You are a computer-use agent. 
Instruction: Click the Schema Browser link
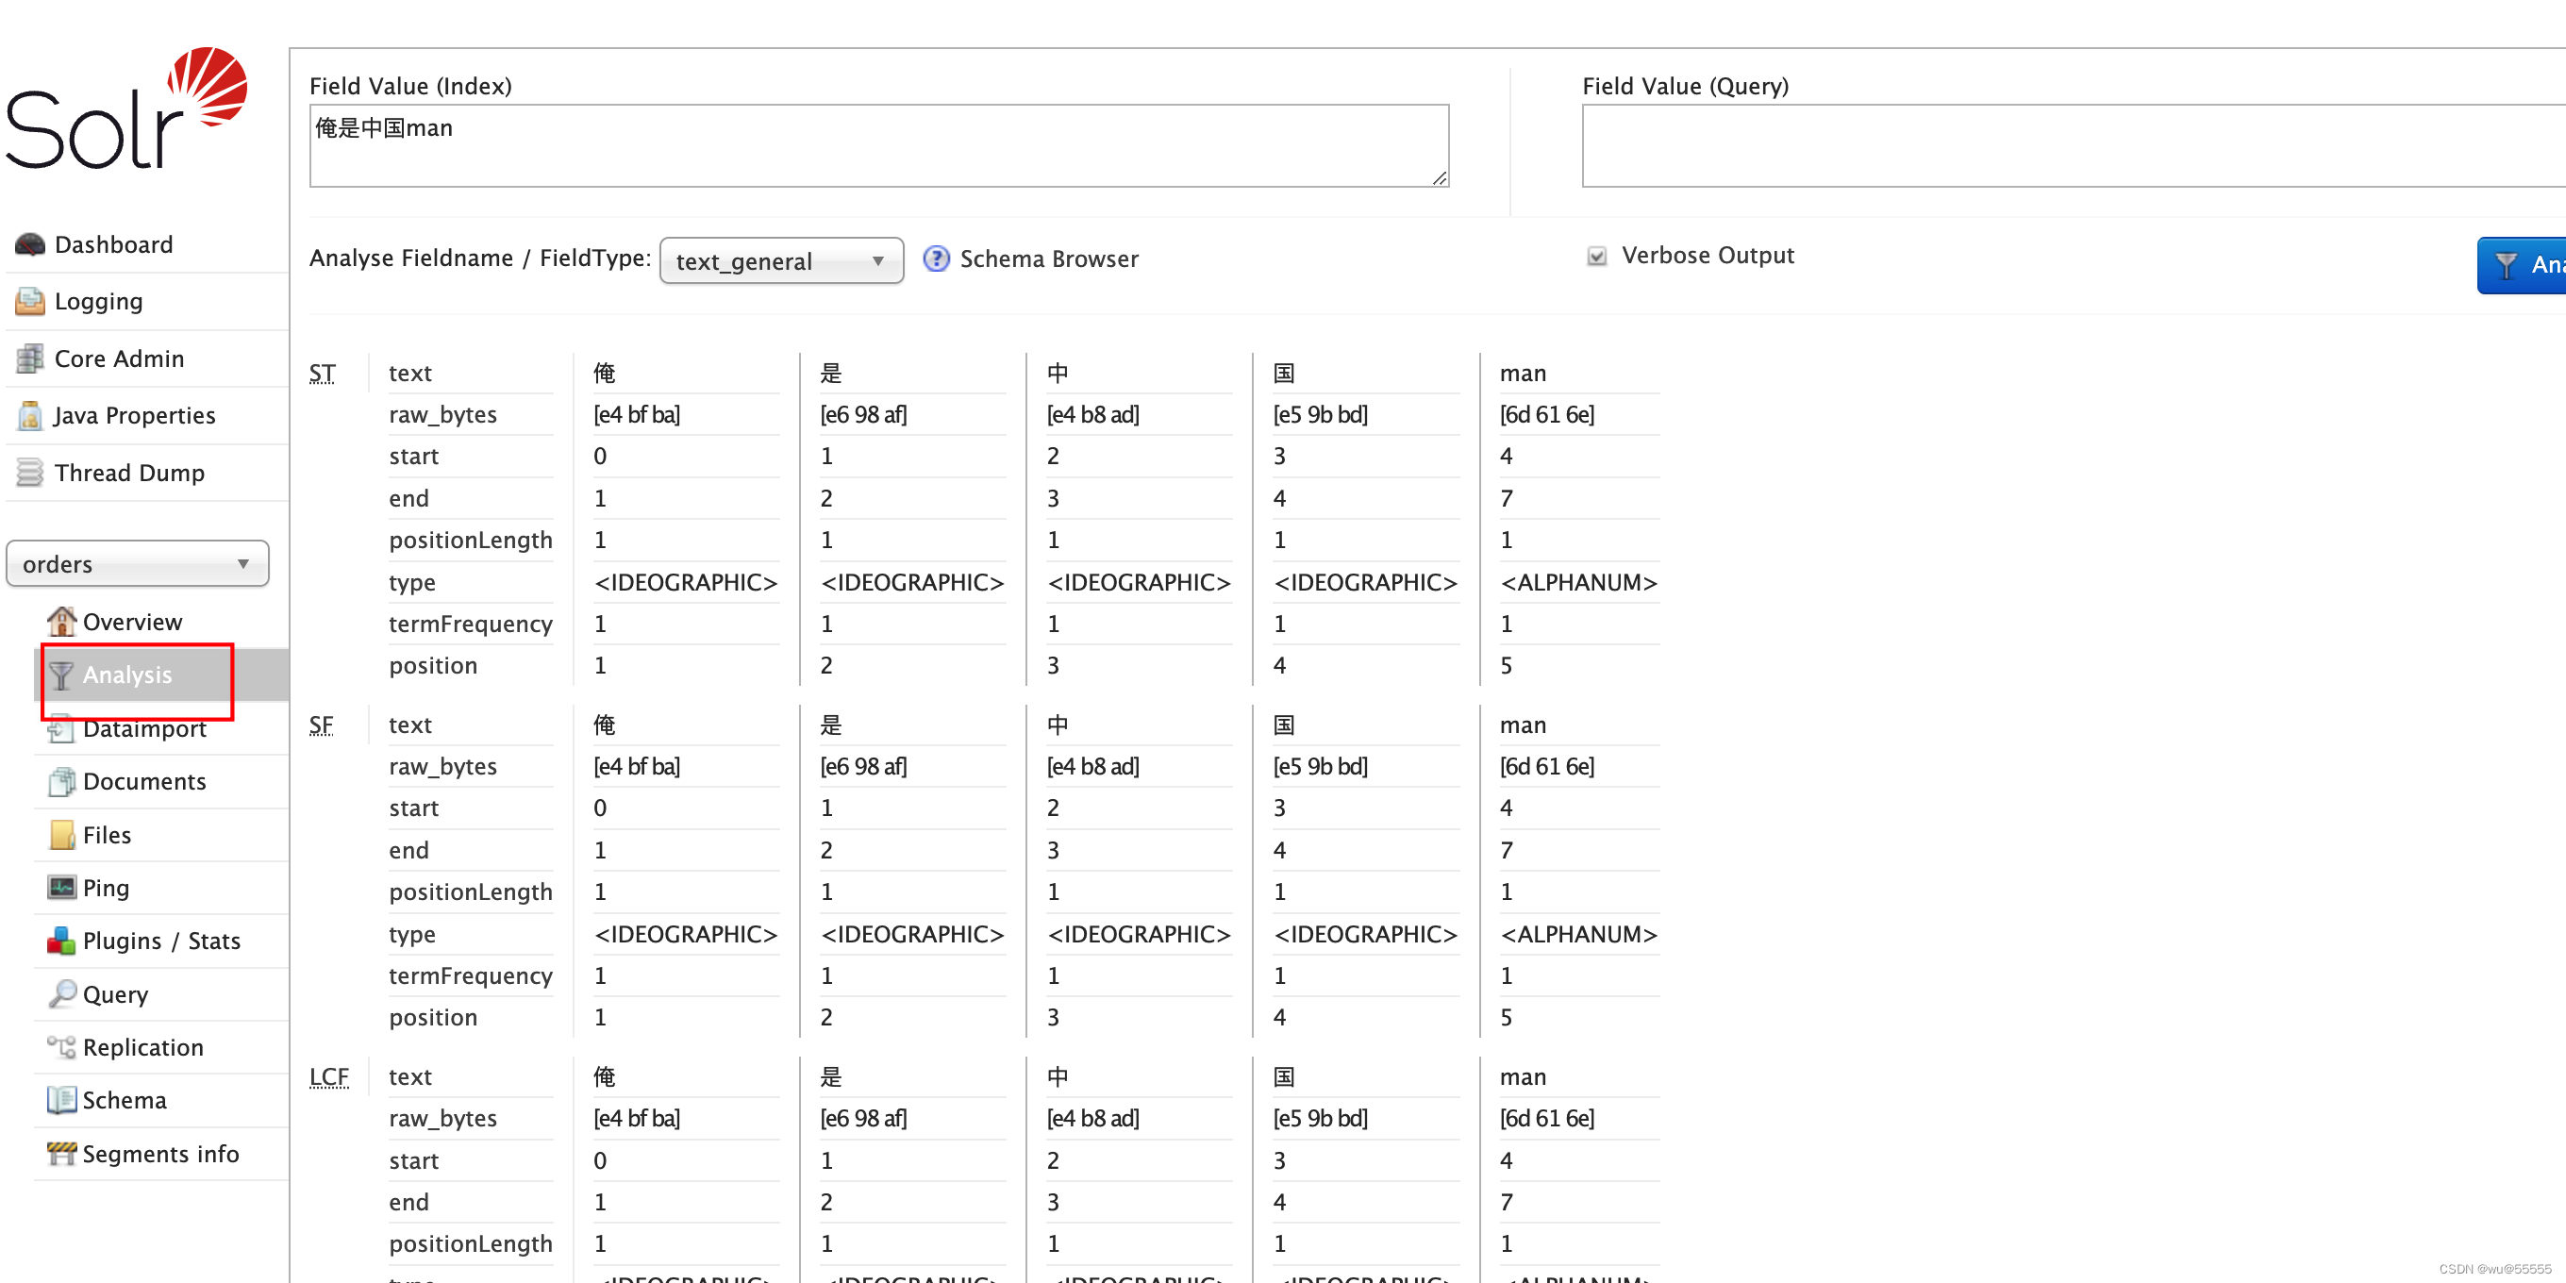[1049, 258]
